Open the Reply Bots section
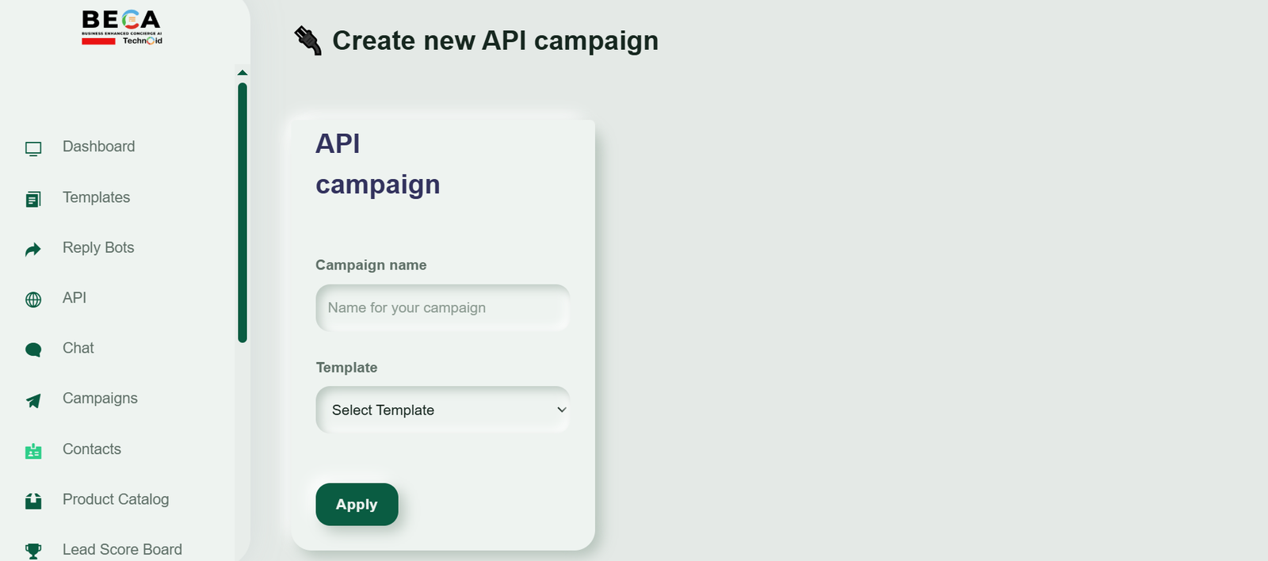 (x=98, y=247)
